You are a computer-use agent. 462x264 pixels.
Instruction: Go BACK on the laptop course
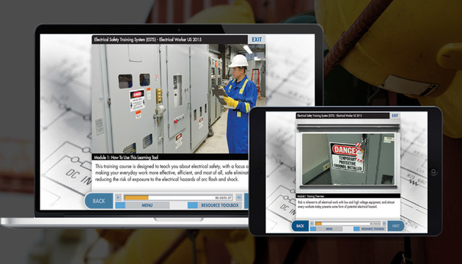pyautogui.click(x=99, y=201)
